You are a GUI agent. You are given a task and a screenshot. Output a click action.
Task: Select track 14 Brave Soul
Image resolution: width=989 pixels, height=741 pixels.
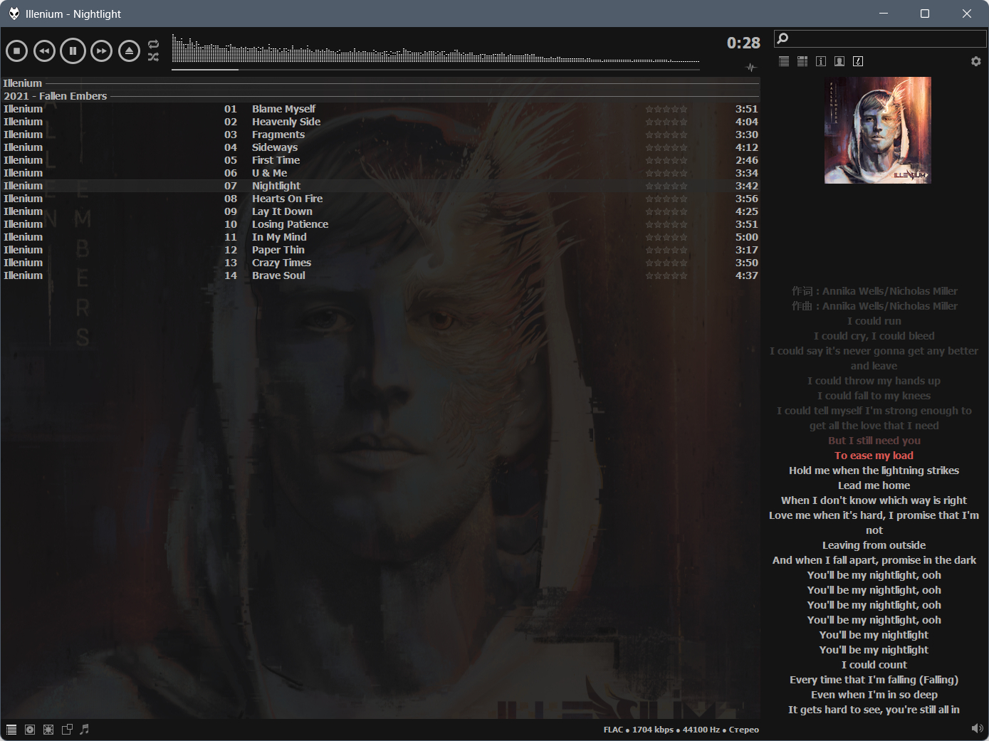pyautogui.click(x=380, y=275)
